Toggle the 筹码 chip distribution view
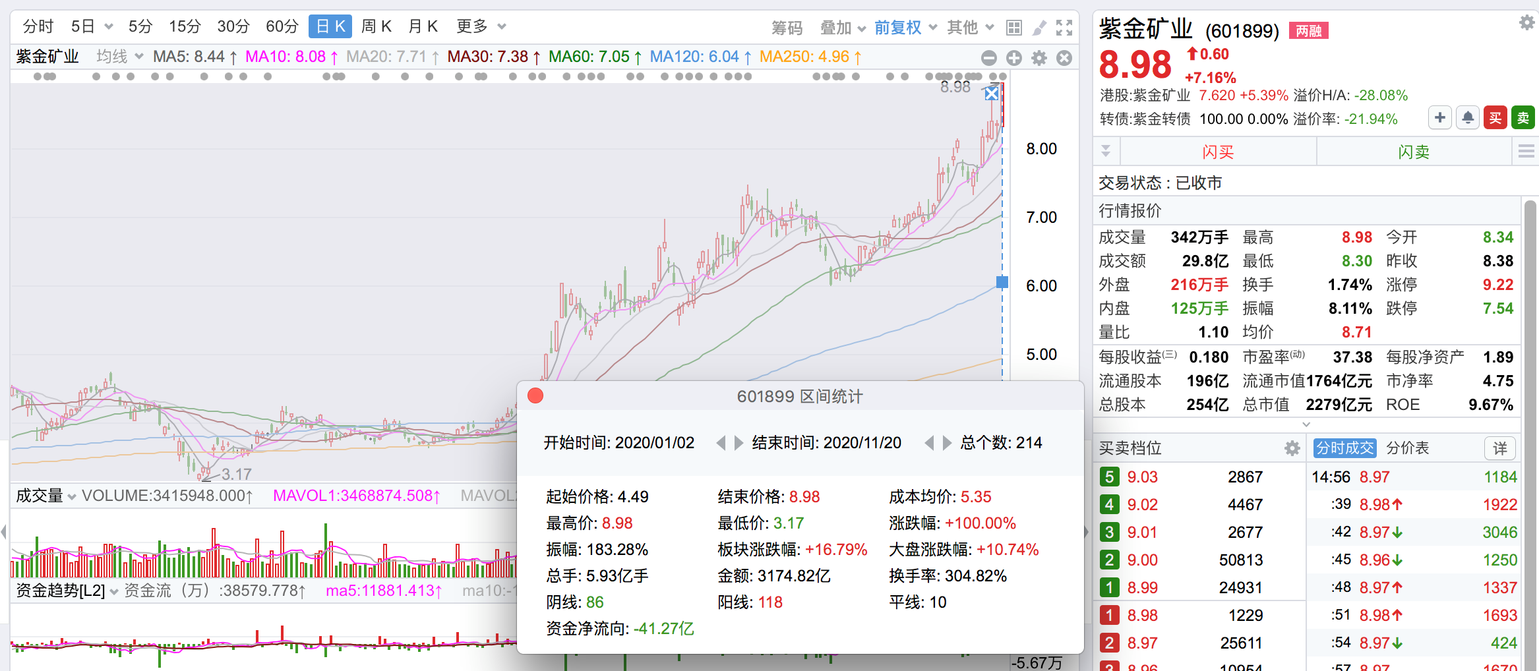This screenshot has height=671, width=1539. click(787, 28)
